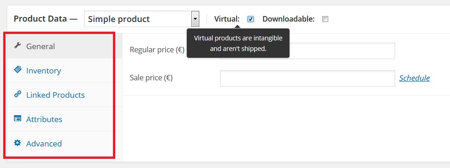This screenshot has width=450, height=168.
Task: Click the Virtual label text
Action: (227, 19)
